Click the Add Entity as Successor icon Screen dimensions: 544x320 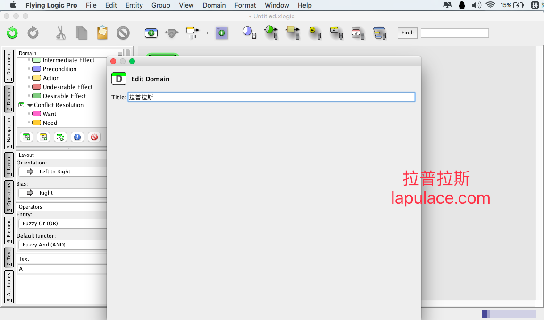(x=193, y=33)
